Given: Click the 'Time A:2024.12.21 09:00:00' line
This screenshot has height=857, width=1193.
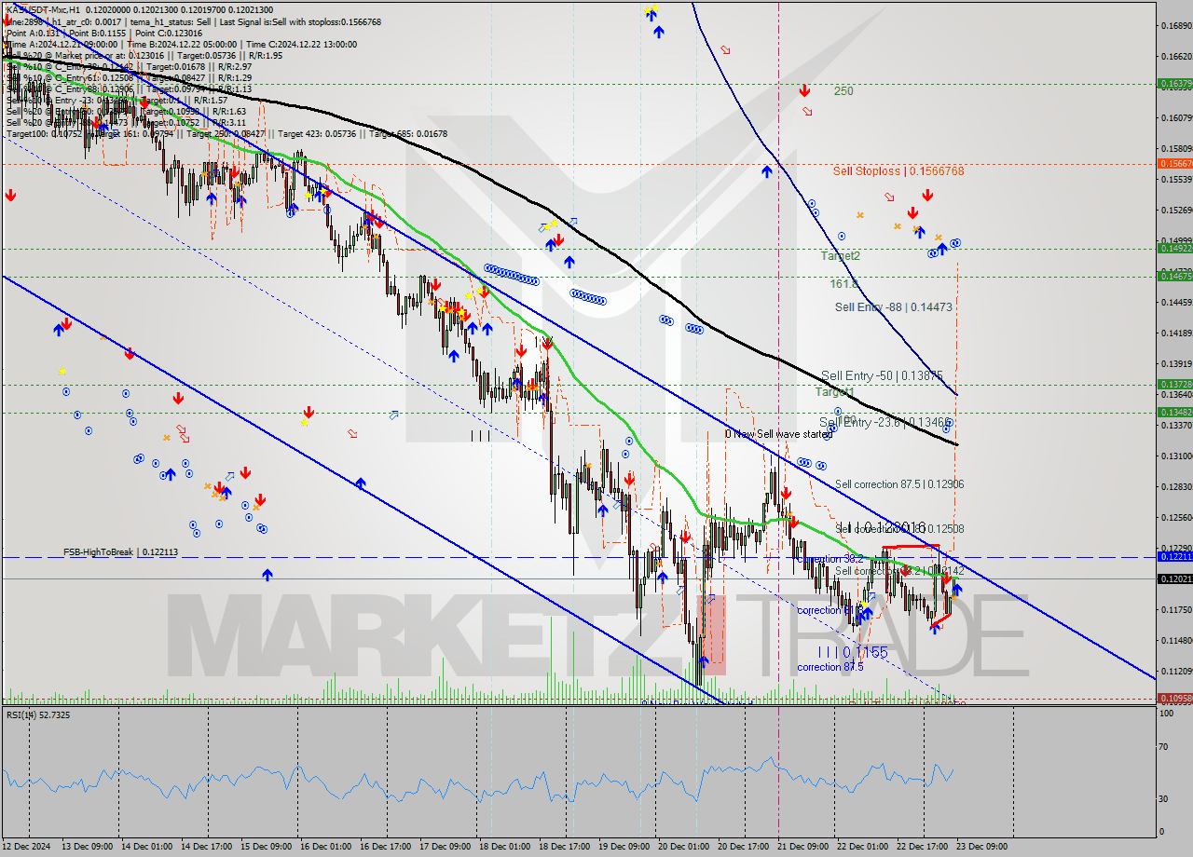Looking at the screenshot, I should [63, 44].
